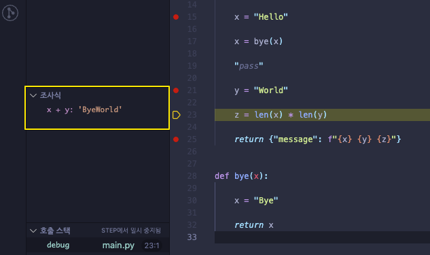Click the current execution arrow at line 23
Screen dimensions: 430x255
(x=177, y=115)
